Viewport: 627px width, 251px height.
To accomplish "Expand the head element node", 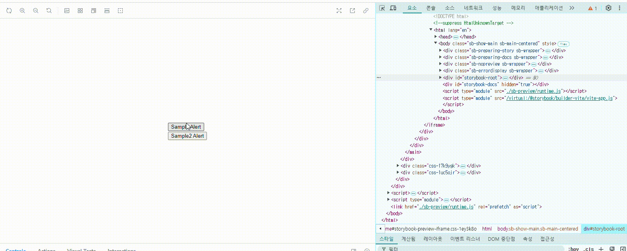I will pyautogui.click(x=435, y=37).
